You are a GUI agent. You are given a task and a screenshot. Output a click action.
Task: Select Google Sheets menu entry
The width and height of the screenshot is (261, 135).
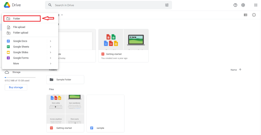click(30, 47)
